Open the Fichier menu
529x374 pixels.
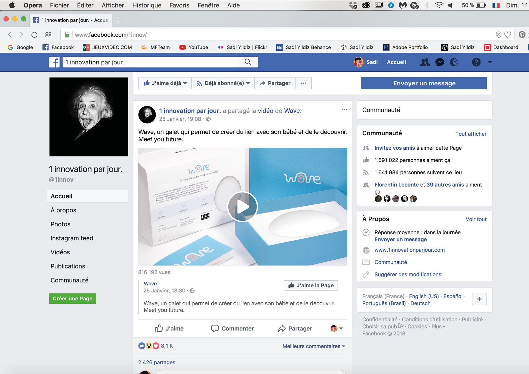point(59,5)
